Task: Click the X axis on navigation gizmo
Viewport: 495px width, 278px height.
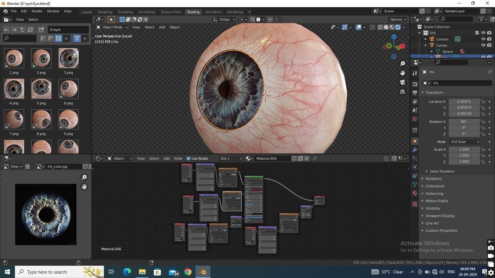Action: click(402, 46)
